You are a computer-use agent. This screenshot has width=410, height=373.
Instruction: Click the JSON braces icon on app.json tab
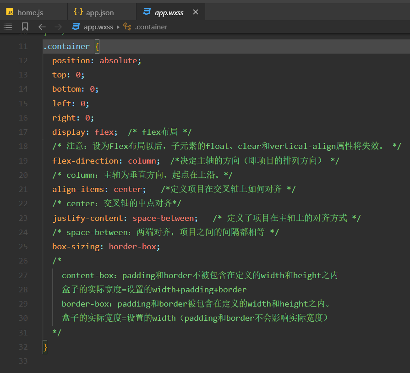pyautogui.click(x=78, y=12)
